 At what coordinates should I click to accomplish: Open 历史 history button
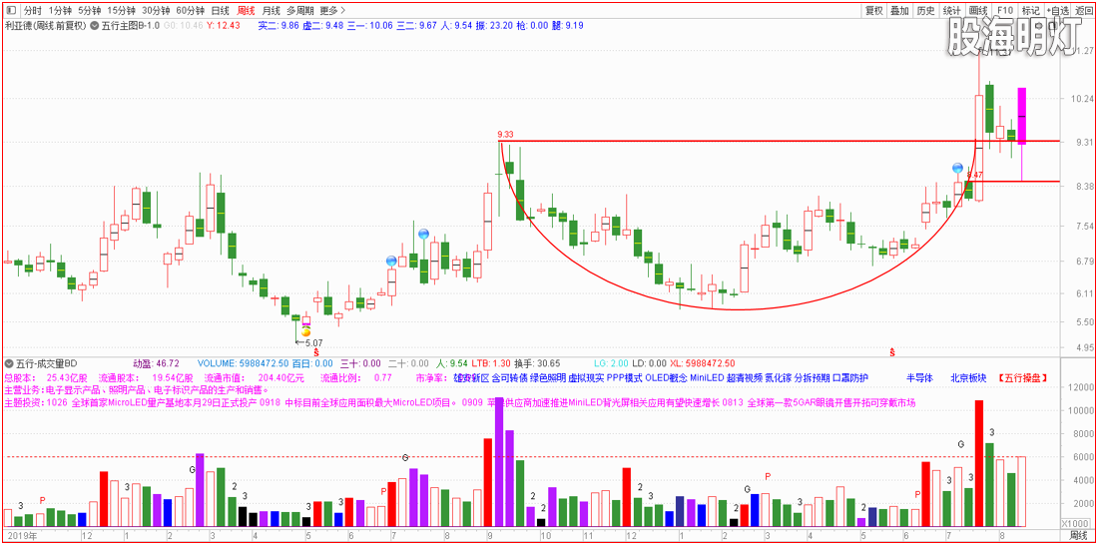click(925, 11)
